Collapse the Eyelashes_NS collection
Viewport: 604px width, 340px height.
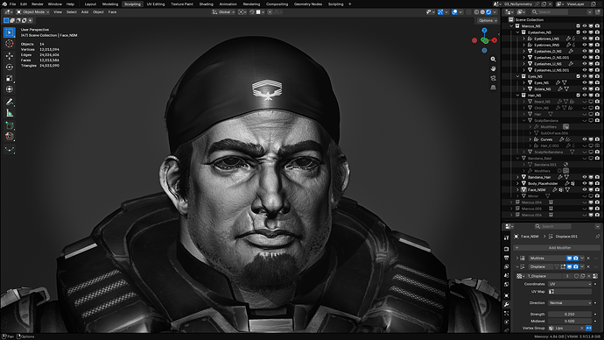click(x=517, y=32)
